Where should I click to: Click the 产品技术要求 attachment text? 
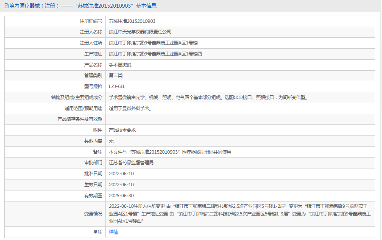(123, 130)
